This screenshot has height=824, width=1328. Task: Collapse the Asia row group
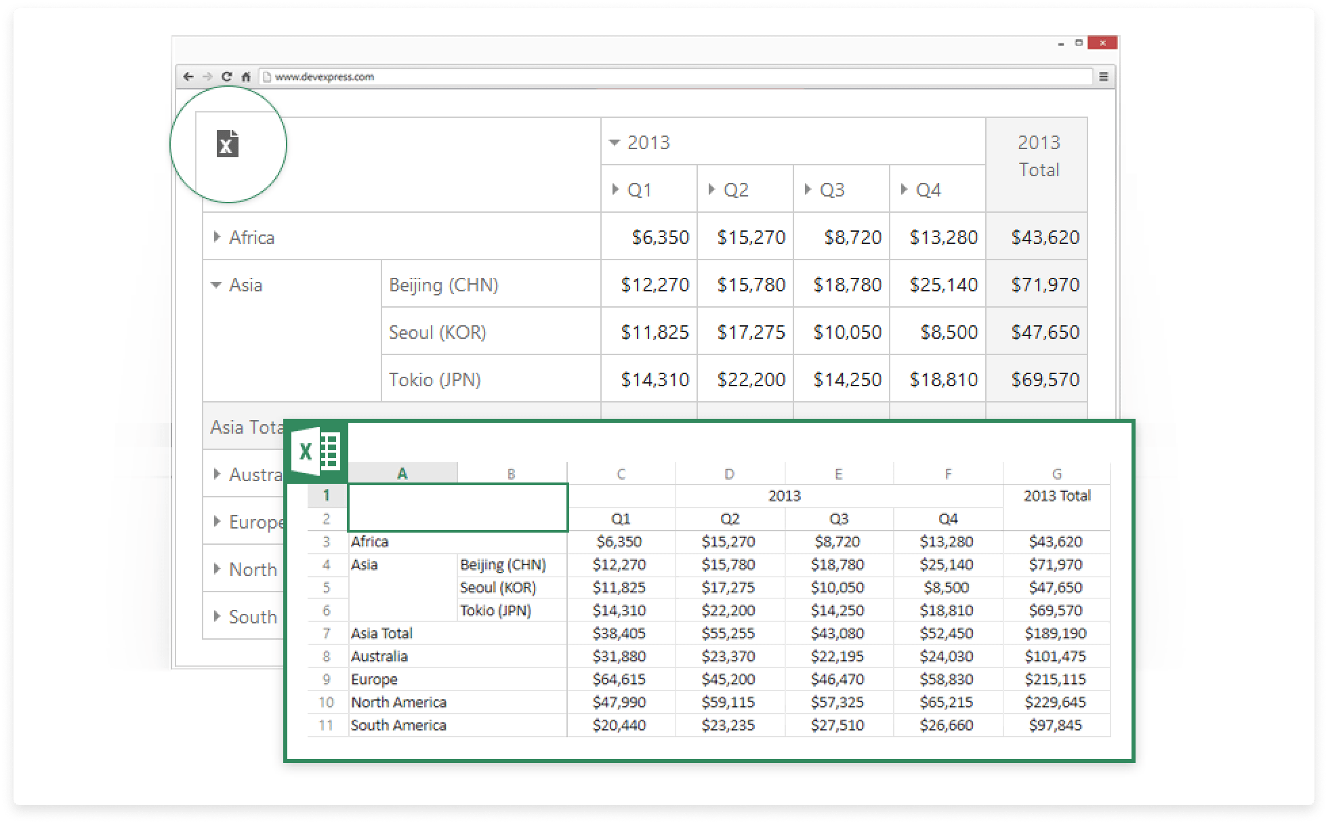(x=216, y=285)
